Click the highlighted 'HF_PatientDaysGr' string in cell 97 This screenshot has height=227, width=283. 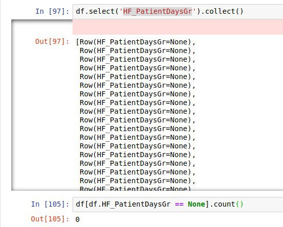click(x=157, y=11)
